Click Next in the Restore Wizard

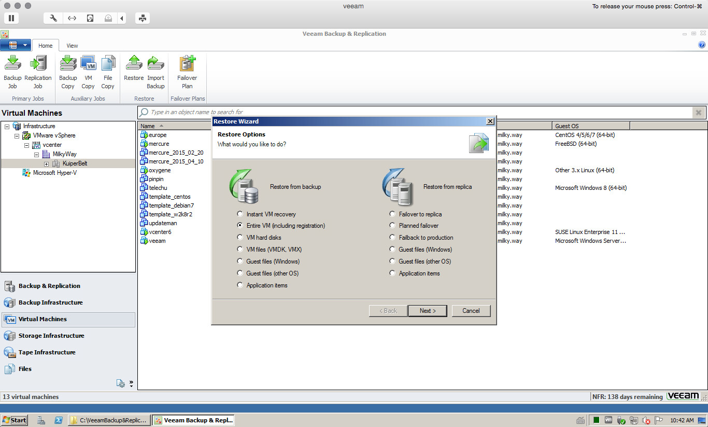(427, 311)
